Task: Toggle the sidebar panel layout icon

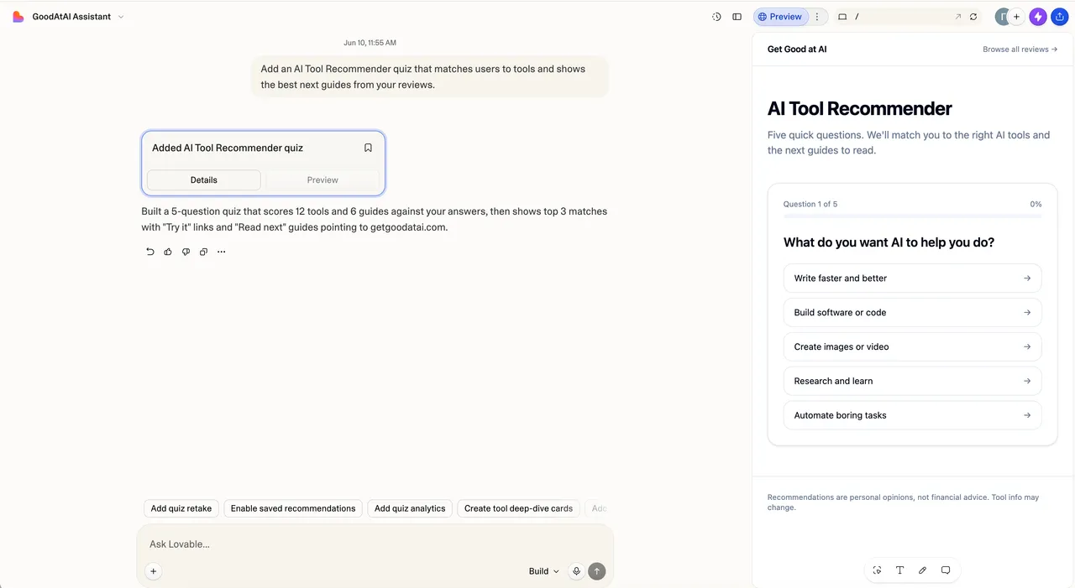Action: point(737,17)
